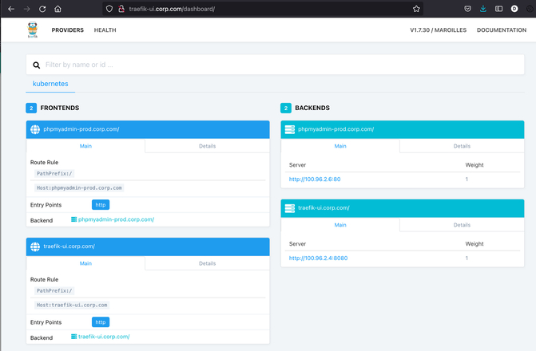The image size is (536, 351).
Task: Open the Providers menu
Action: coord(68,30)
